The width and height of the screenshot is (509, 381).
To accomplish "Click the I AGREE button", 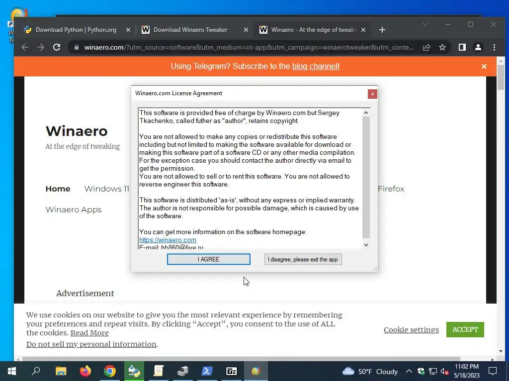I will click(x=208, y=259).
